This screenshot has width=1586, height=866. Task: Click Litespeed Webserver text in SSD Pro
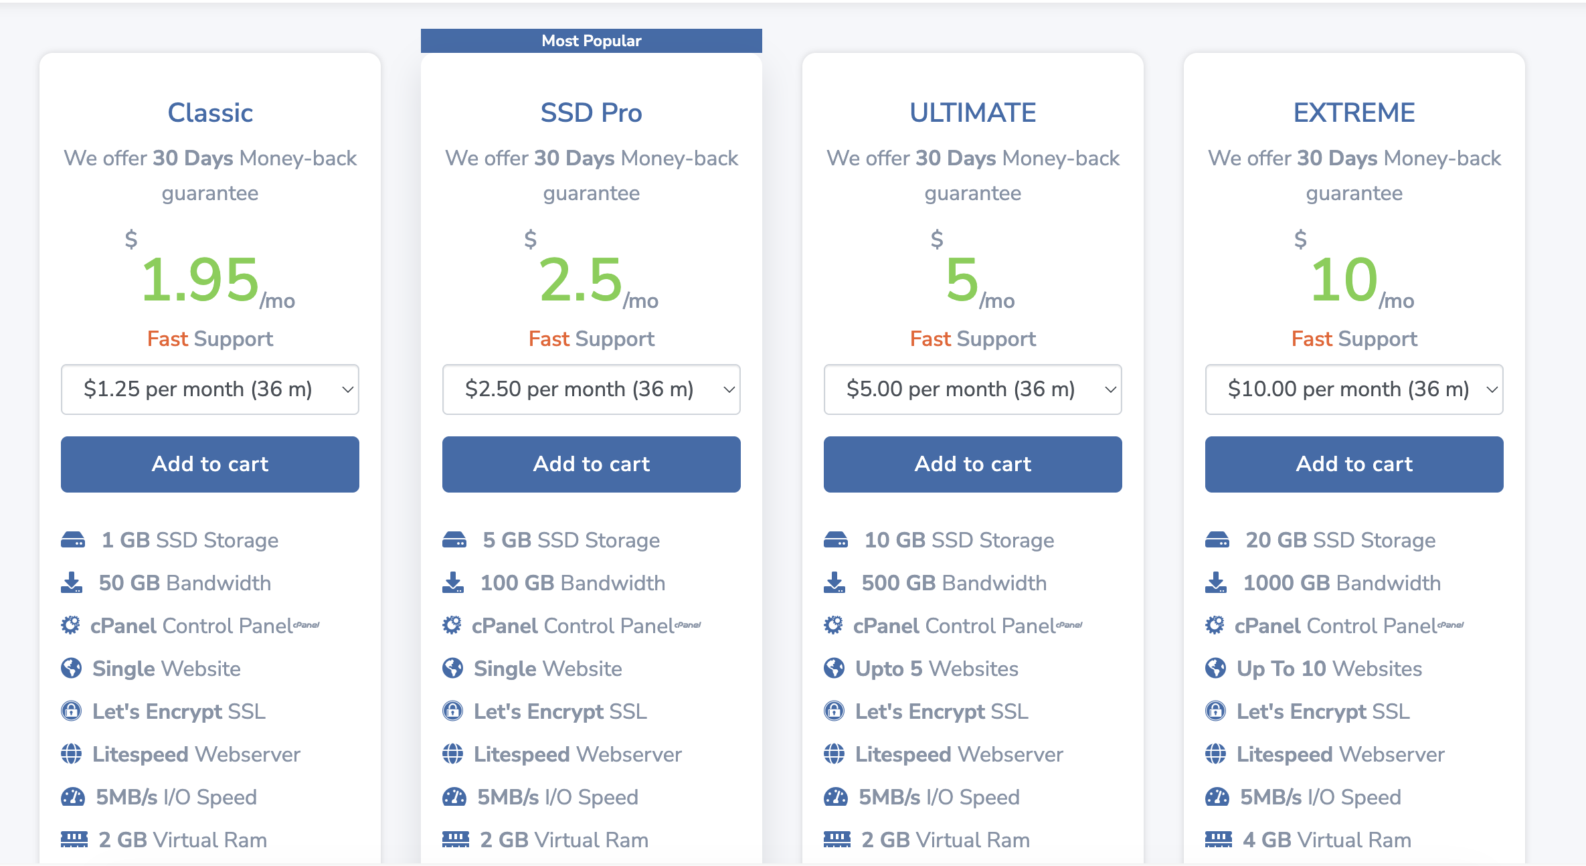click(578, 754)
